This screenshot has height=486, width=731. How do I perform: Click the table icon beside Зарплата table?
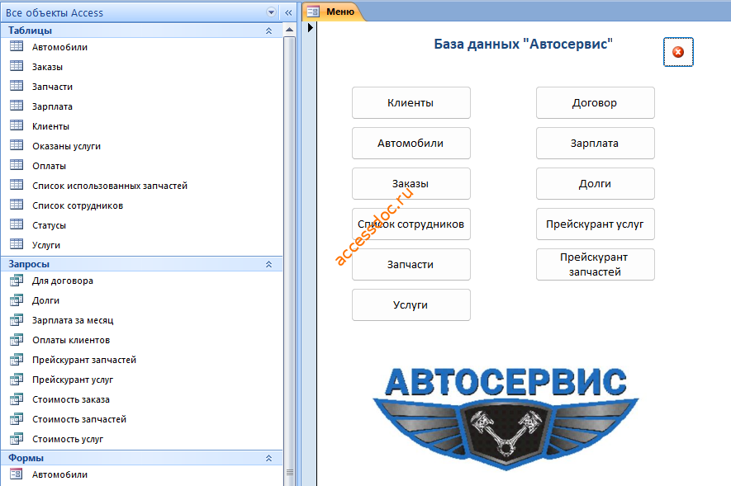pos(17,106)
